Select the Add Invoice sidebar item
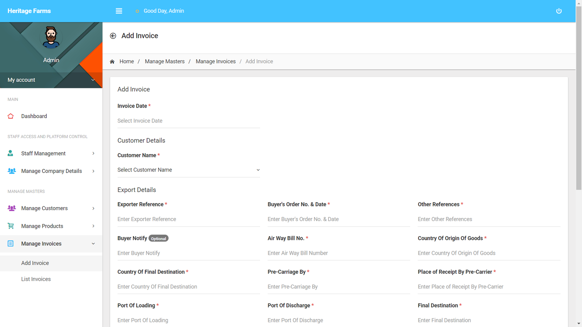 tap(35, 263)
